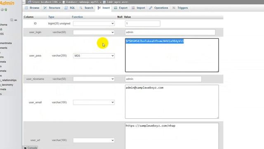This screenshot has width=264, height=149.
Task: Click the table icon in breadcrumb
Action: click(104, 2)
